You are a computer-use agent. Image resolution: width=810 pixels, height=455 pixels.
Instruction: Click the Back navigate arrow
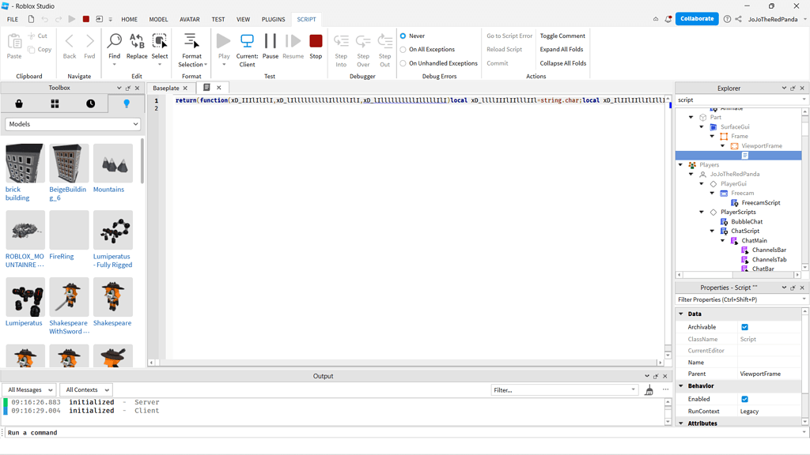pos(70,41)
